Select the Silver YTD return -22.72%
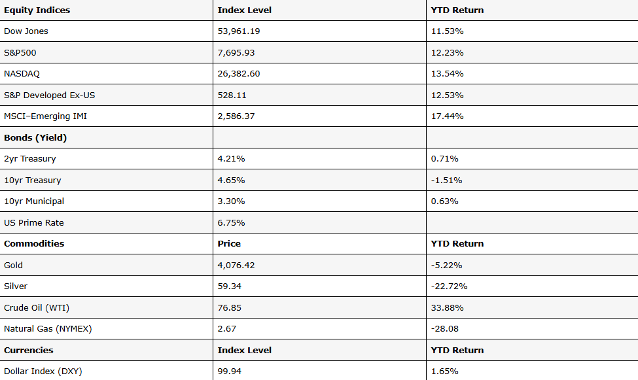Screen dimensions: 638x380 click(449, 286)
